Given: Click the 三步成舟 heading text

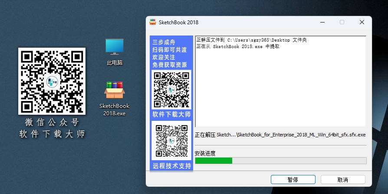Looking at the screenshot, I should tap(164, 42).
